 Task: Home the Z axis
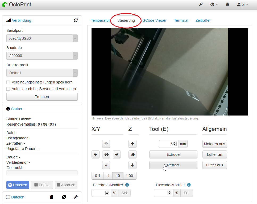[132, 154]
